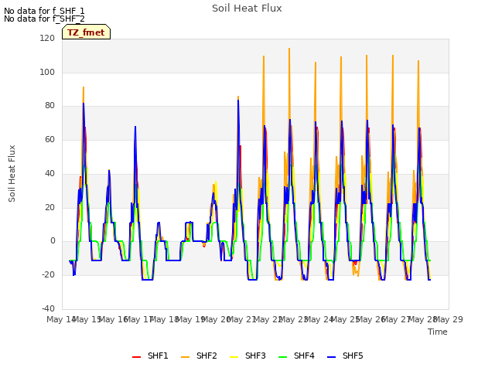Click the May 29 x-axis tick label

click(x=449, y=319)
